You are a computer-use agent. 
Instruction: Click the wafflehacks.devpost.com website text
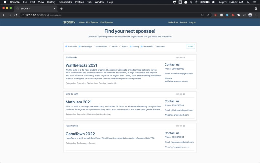tap(176, 81)
